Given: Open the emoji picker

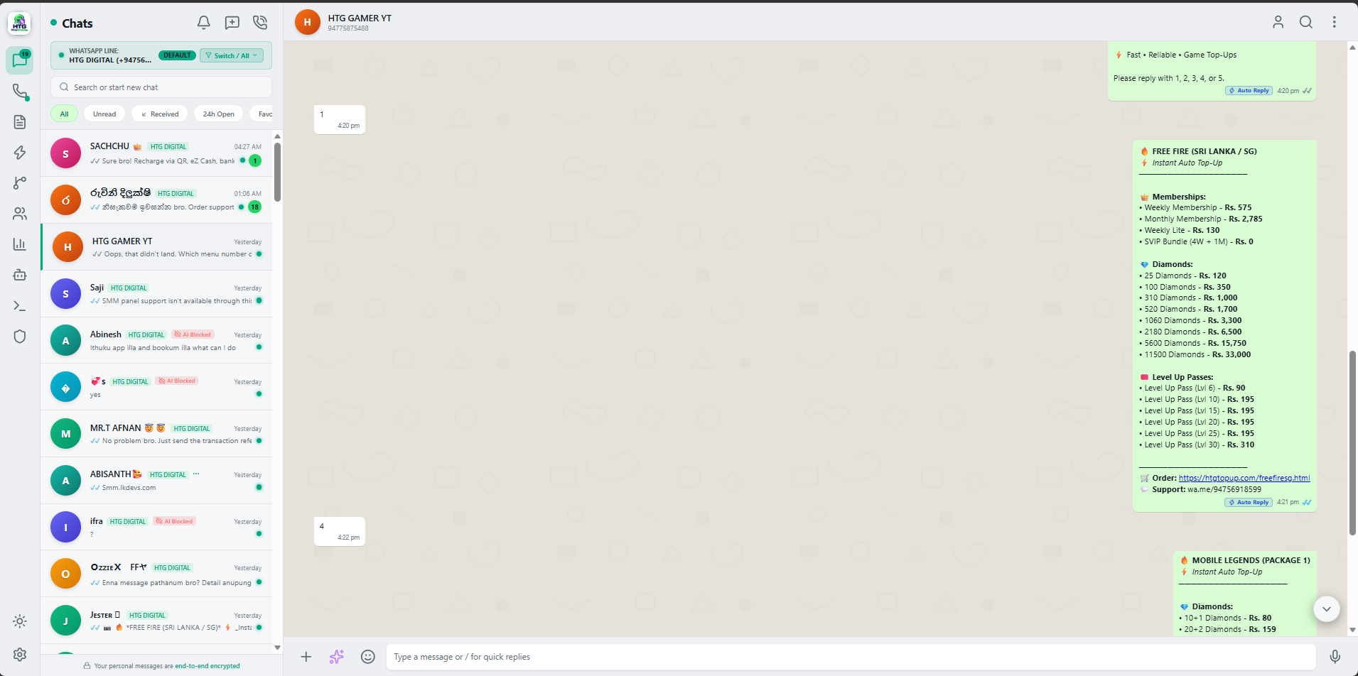Looking at the screenshot, I should pos(367,657).
